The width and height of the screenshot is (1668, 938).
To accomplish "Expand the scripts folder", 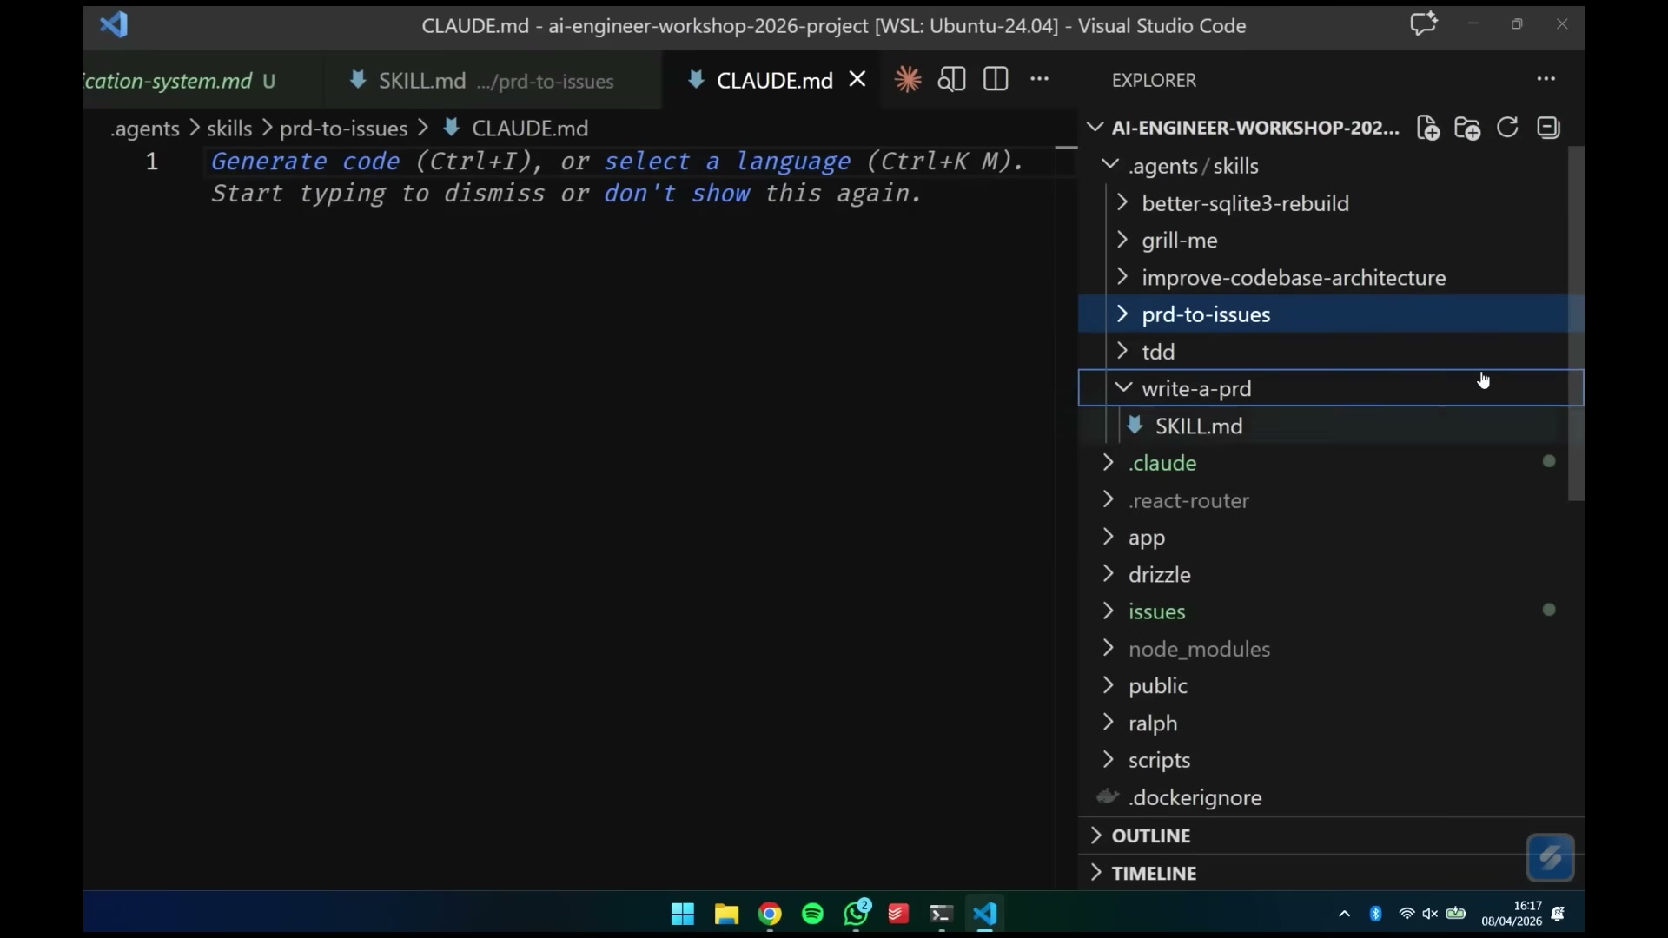I will click(1329, 760).
